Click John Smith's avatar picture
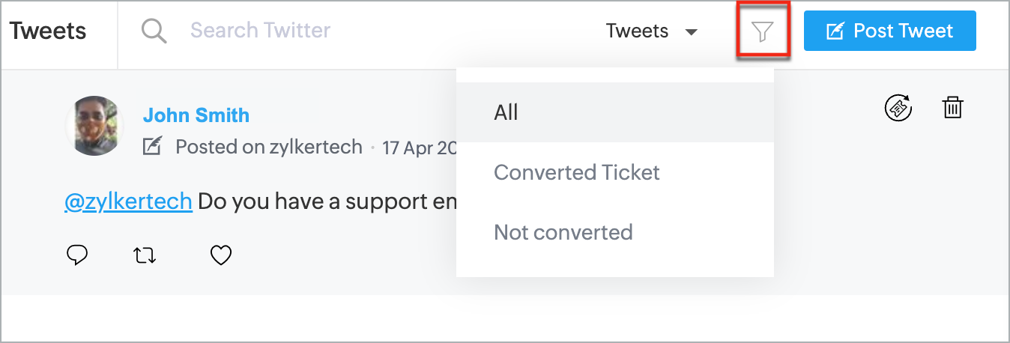 click(94, 126)
